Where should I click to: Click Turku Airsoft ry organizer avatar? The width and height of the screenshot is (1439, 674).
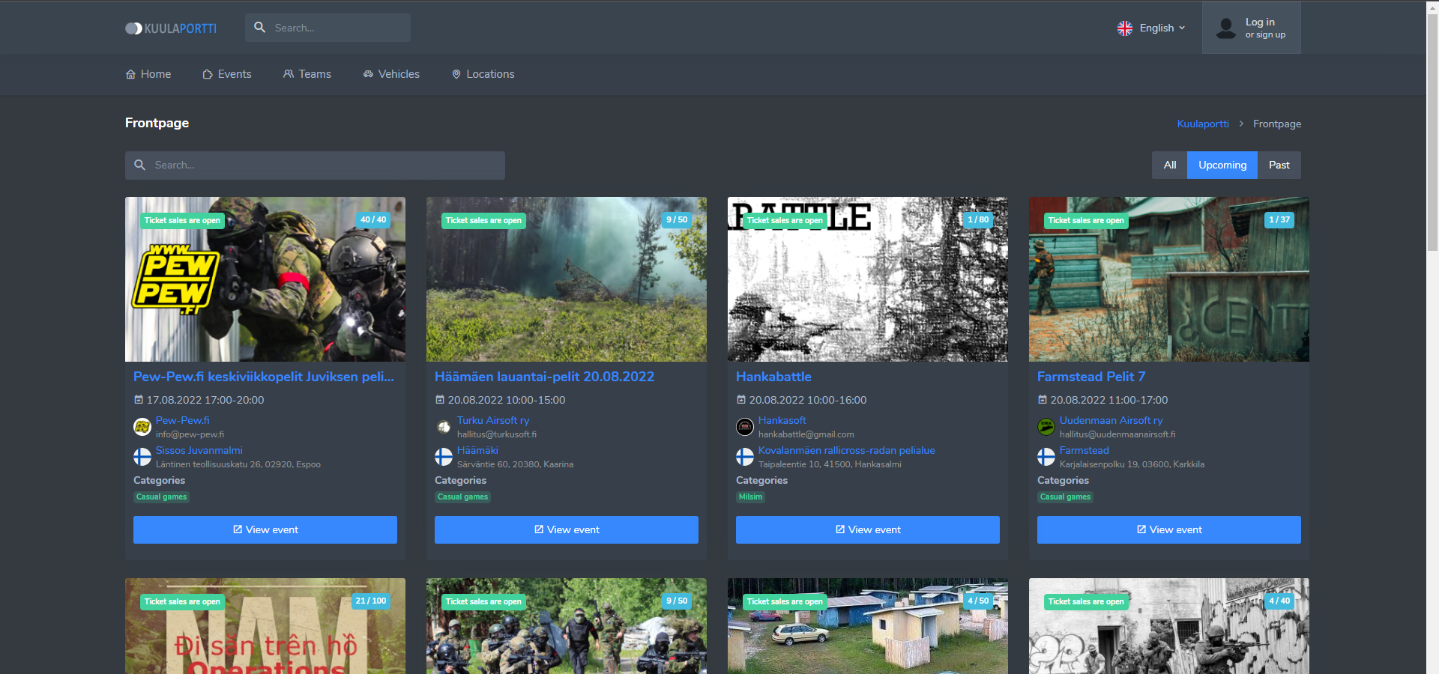tap(444, 427)
